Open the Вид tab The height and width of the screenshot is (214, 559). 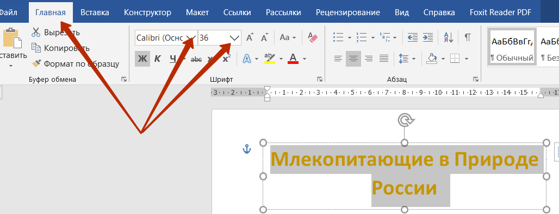[x=402, y=12]
